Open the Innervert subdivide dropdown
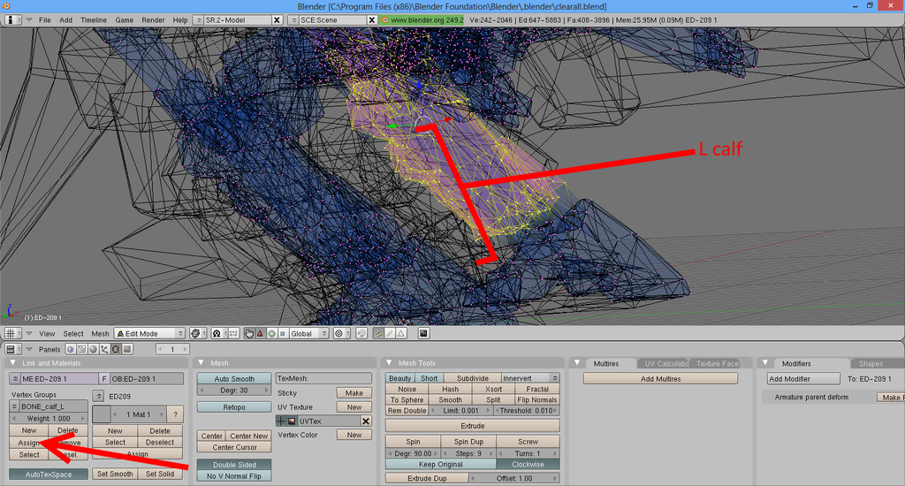 [530, 378]
